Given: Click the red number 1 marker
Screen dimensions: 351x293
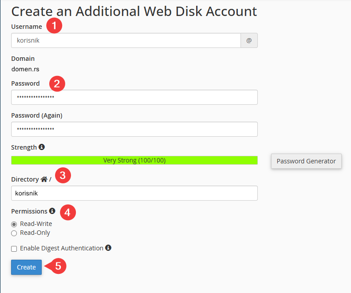Looking at the screenshot, I should pyautogui.click(x=54, y=26).
